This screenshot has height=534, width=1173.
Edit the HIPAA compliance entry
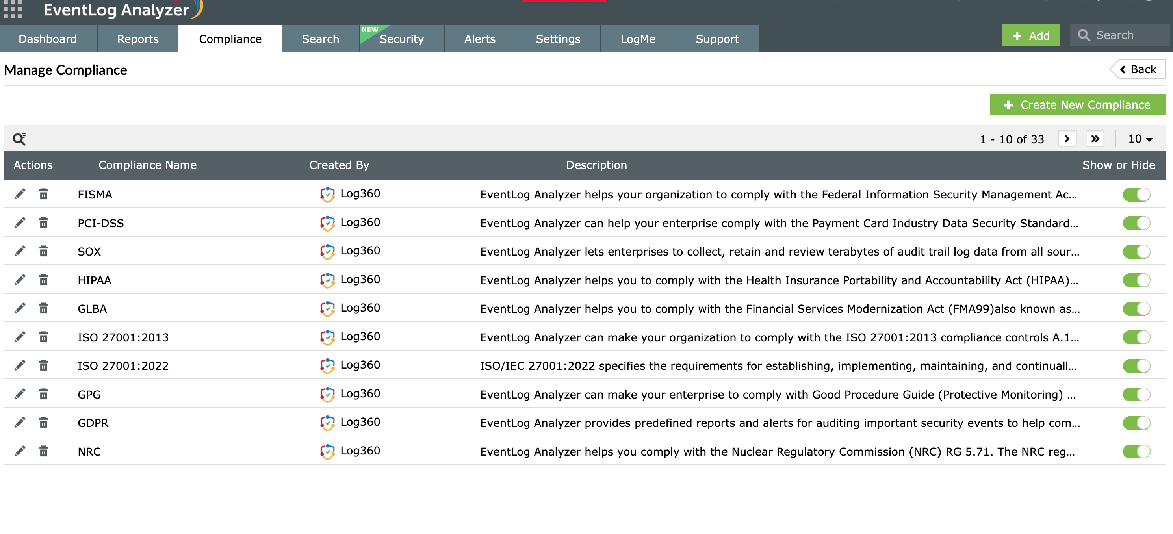(20, 280)
